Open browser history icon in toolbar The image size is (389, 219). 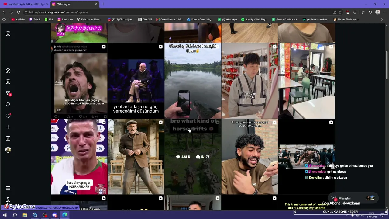coord(370,12)
